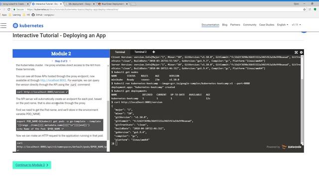The width and height of the screenshot is (319, 179).
Task: Open the v1.11 version dropdown
Action: (x=296, y=25)
